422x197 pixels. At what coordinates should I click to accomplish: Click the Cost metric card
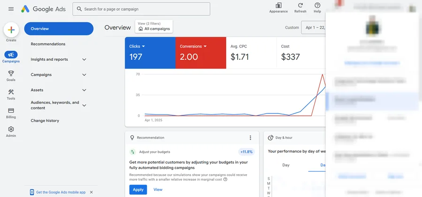[301, 53]
